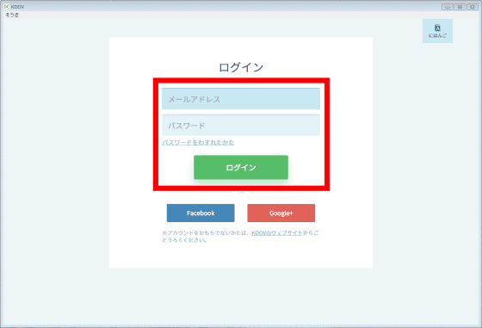Focus the パスワード input field
Screen dimensions: 482x328
241,125
